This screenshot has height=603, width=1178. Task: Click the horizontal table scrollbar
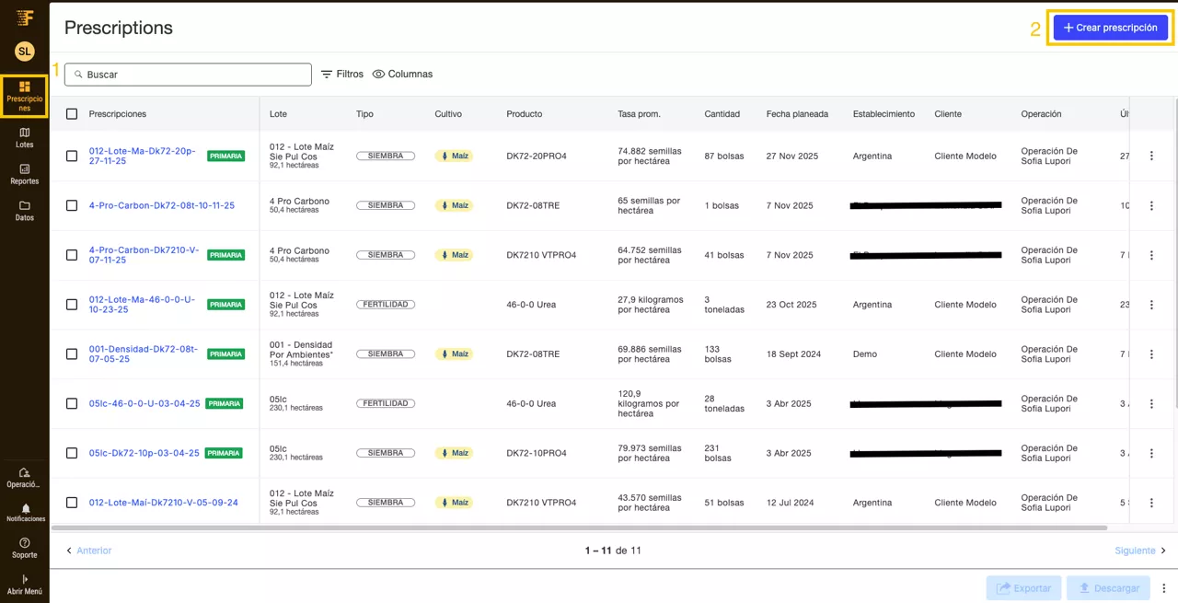pyautogui.click(x=580, y=528)
